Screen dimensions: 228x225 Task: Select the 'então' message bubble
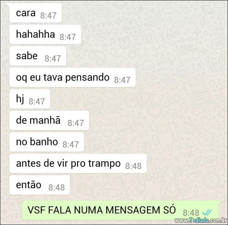40,185
